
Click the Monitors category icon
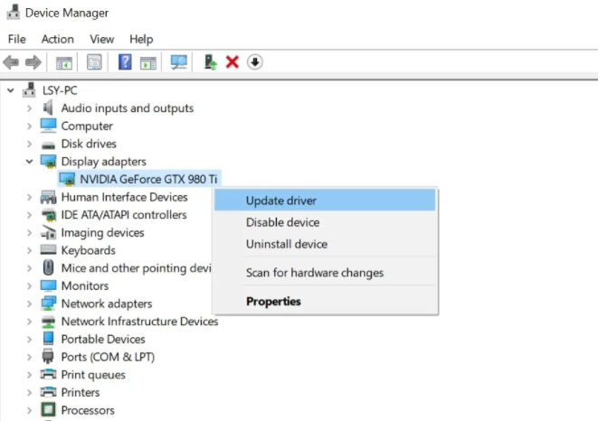click(x=48, y=285)
